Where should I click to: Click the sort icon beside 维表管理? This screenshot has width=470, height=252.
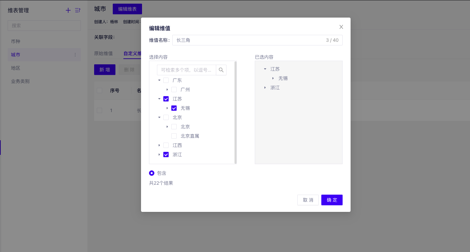point(78,10)
